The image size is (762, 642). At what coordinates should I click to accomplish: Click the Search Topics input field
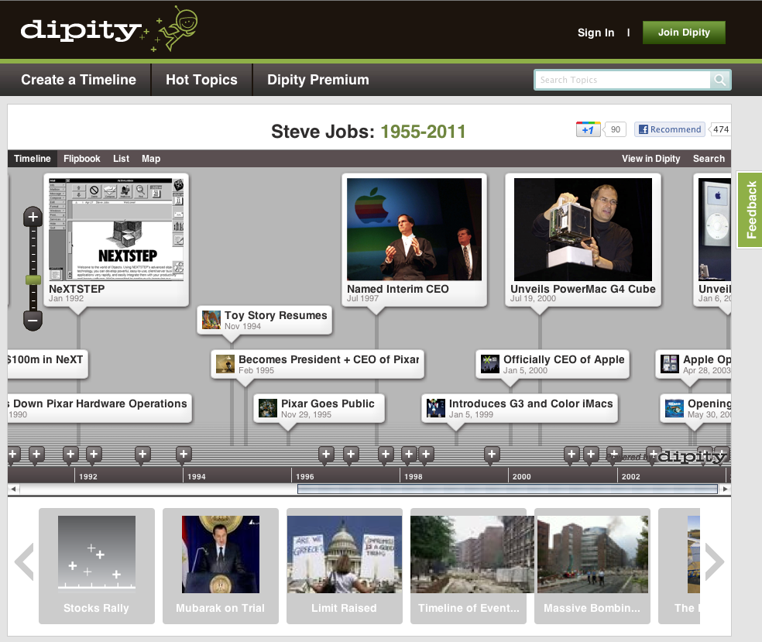tap(623, 81)
